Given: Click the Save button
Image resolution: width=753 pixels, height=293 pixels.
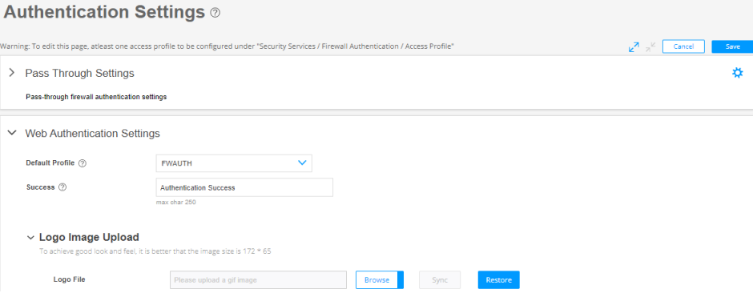Looking at the screenshot, I should [x=732, y=46].
